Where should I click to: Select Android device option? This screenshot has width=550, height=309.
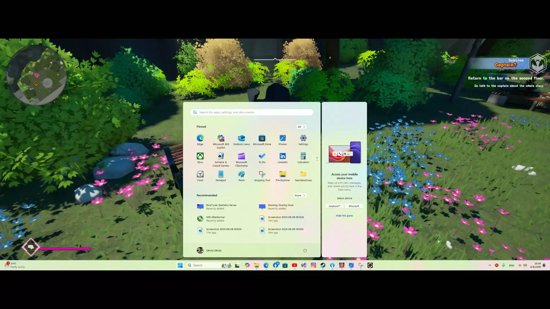[x=334, y=206]
